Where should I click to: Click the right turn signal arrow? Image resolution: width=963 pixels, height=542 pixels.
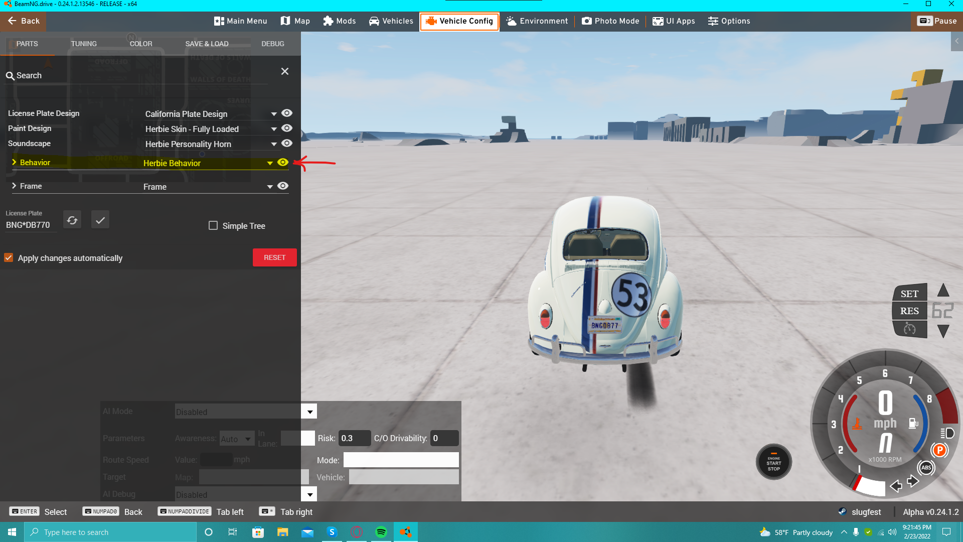pos(913,481)
